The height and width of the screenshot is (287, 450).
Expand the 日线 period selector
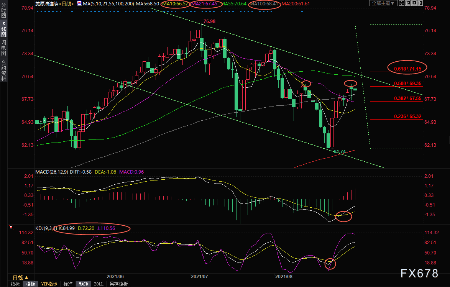[x=21, y=277]
